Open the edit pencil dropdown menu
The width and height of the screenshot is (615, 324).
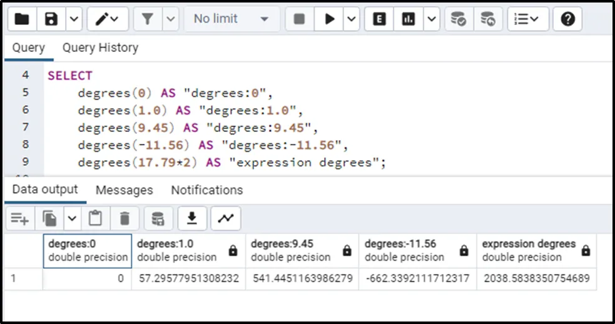(x=108, y=19)
